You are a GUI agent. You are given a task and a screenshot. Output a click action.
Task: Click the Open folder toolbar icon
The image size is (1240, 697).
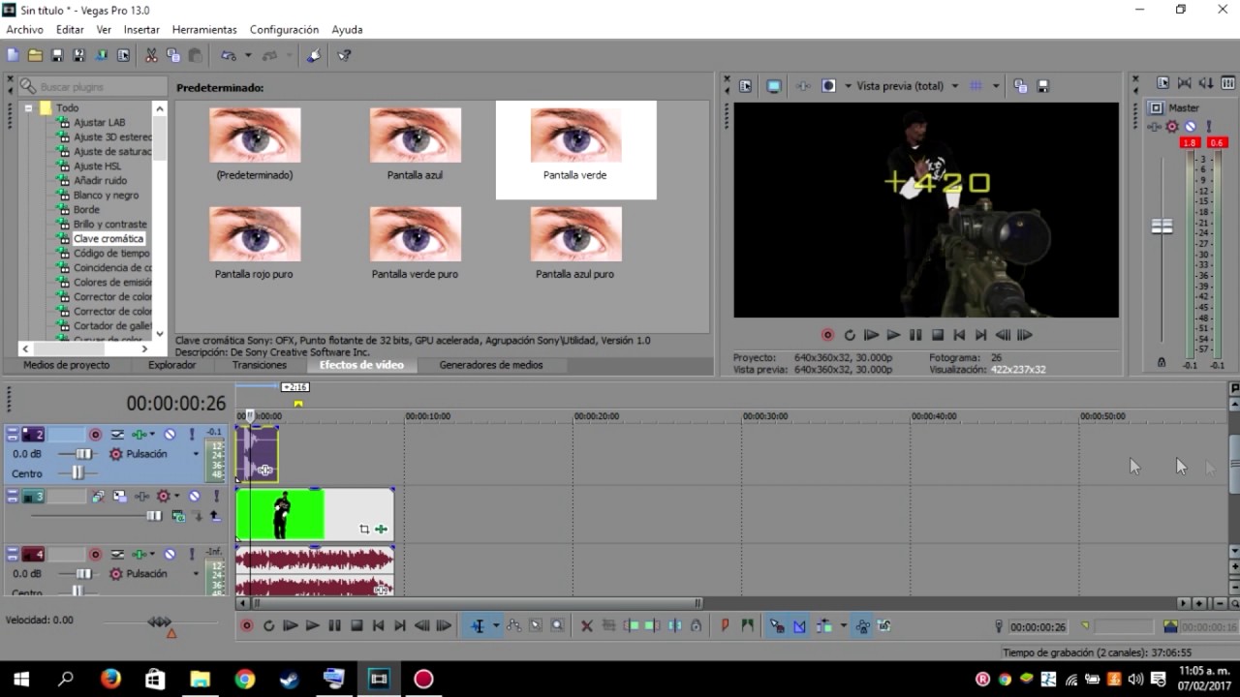(35, 55)
